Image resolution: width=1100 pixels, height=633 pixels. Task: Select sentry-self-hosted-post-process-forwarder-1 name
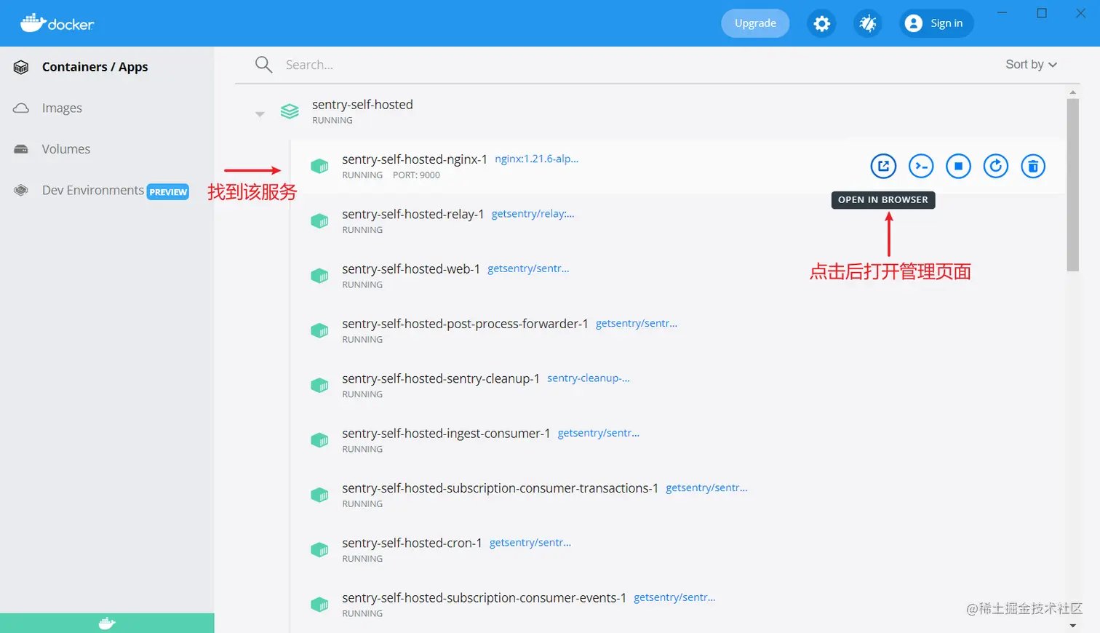click(465, 324)
